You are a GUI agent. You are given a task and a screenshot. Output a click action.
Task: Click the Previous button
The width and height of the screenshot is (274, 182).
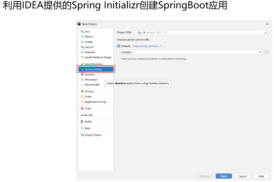pyautogui.click(x=205, y=176)
